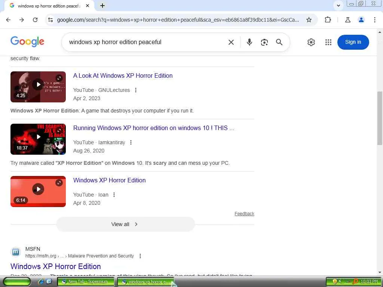Play the 4:25 skull video thumbnail
The image size is (383, 287).
[38, 87]
